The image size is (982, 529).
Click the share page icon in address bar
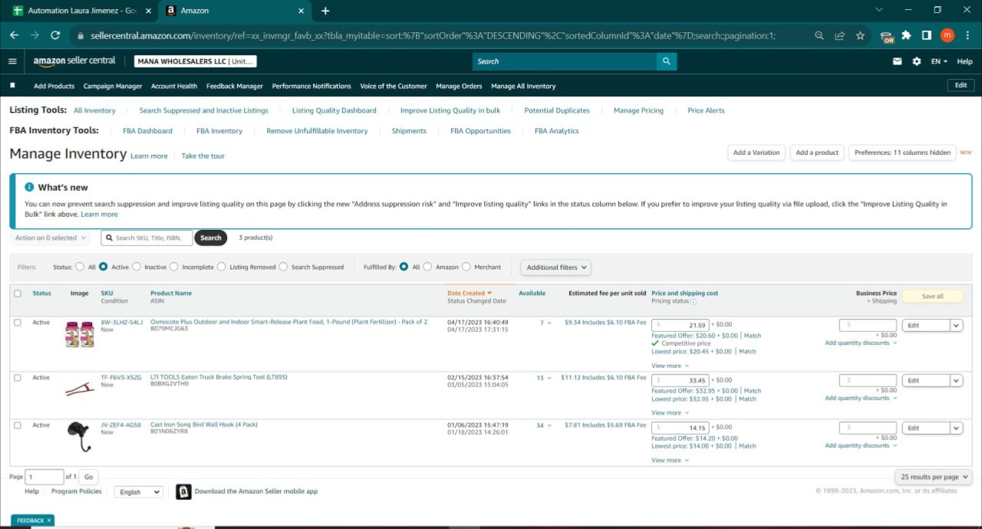pyautogui.click(x=840, y=35)
